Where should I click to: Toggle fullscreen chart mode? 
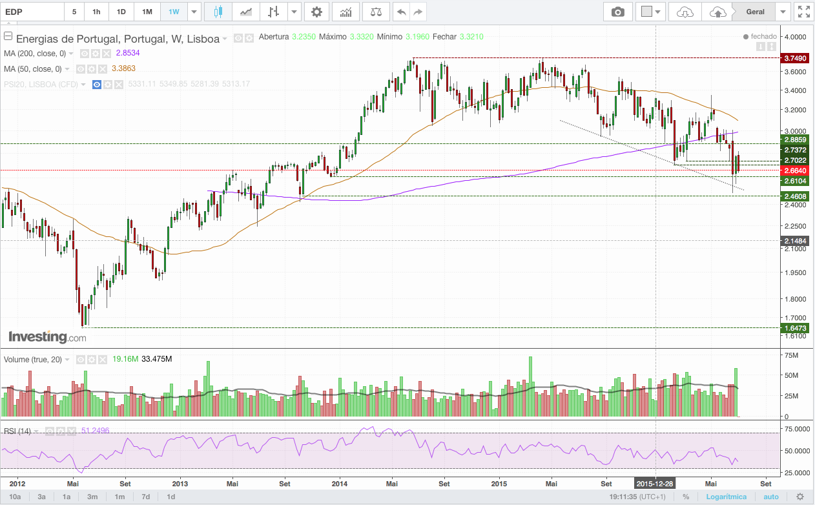(x=803, y=12)
